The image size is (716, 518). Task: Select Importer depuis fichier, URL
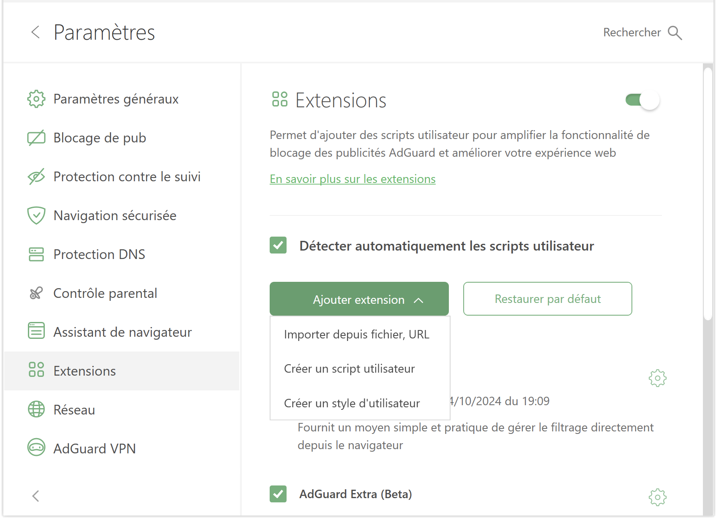(x=360, y=334)
